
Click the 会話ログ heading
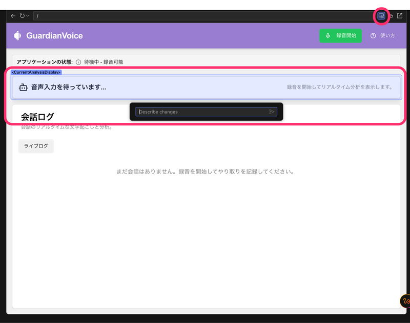pyautogui.click(x=37, y=117)
